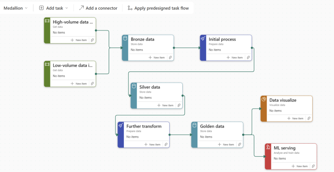
Task: Click the paperclip attach icon on Bronze data
Action: click(x=170, y=57)
